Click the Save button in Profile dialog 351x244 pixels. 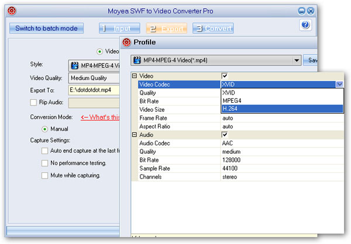point(310,60)
